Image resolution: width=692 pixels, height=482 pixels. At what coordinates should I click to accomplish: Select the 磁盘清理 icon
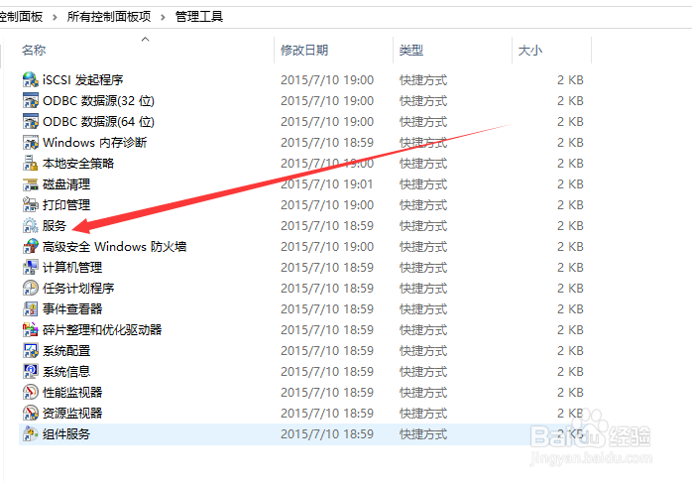31,184
